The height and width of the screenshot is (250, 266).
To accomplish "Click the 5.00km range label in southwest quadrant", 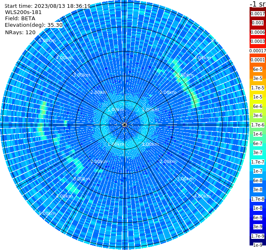I will pos(47,213).
